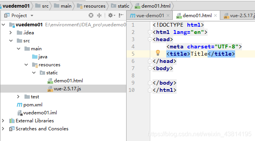The width and height of the screenshot is (255, 141).
Task: Click the vuedemo01.iml file icon
Action: [20, 113]
